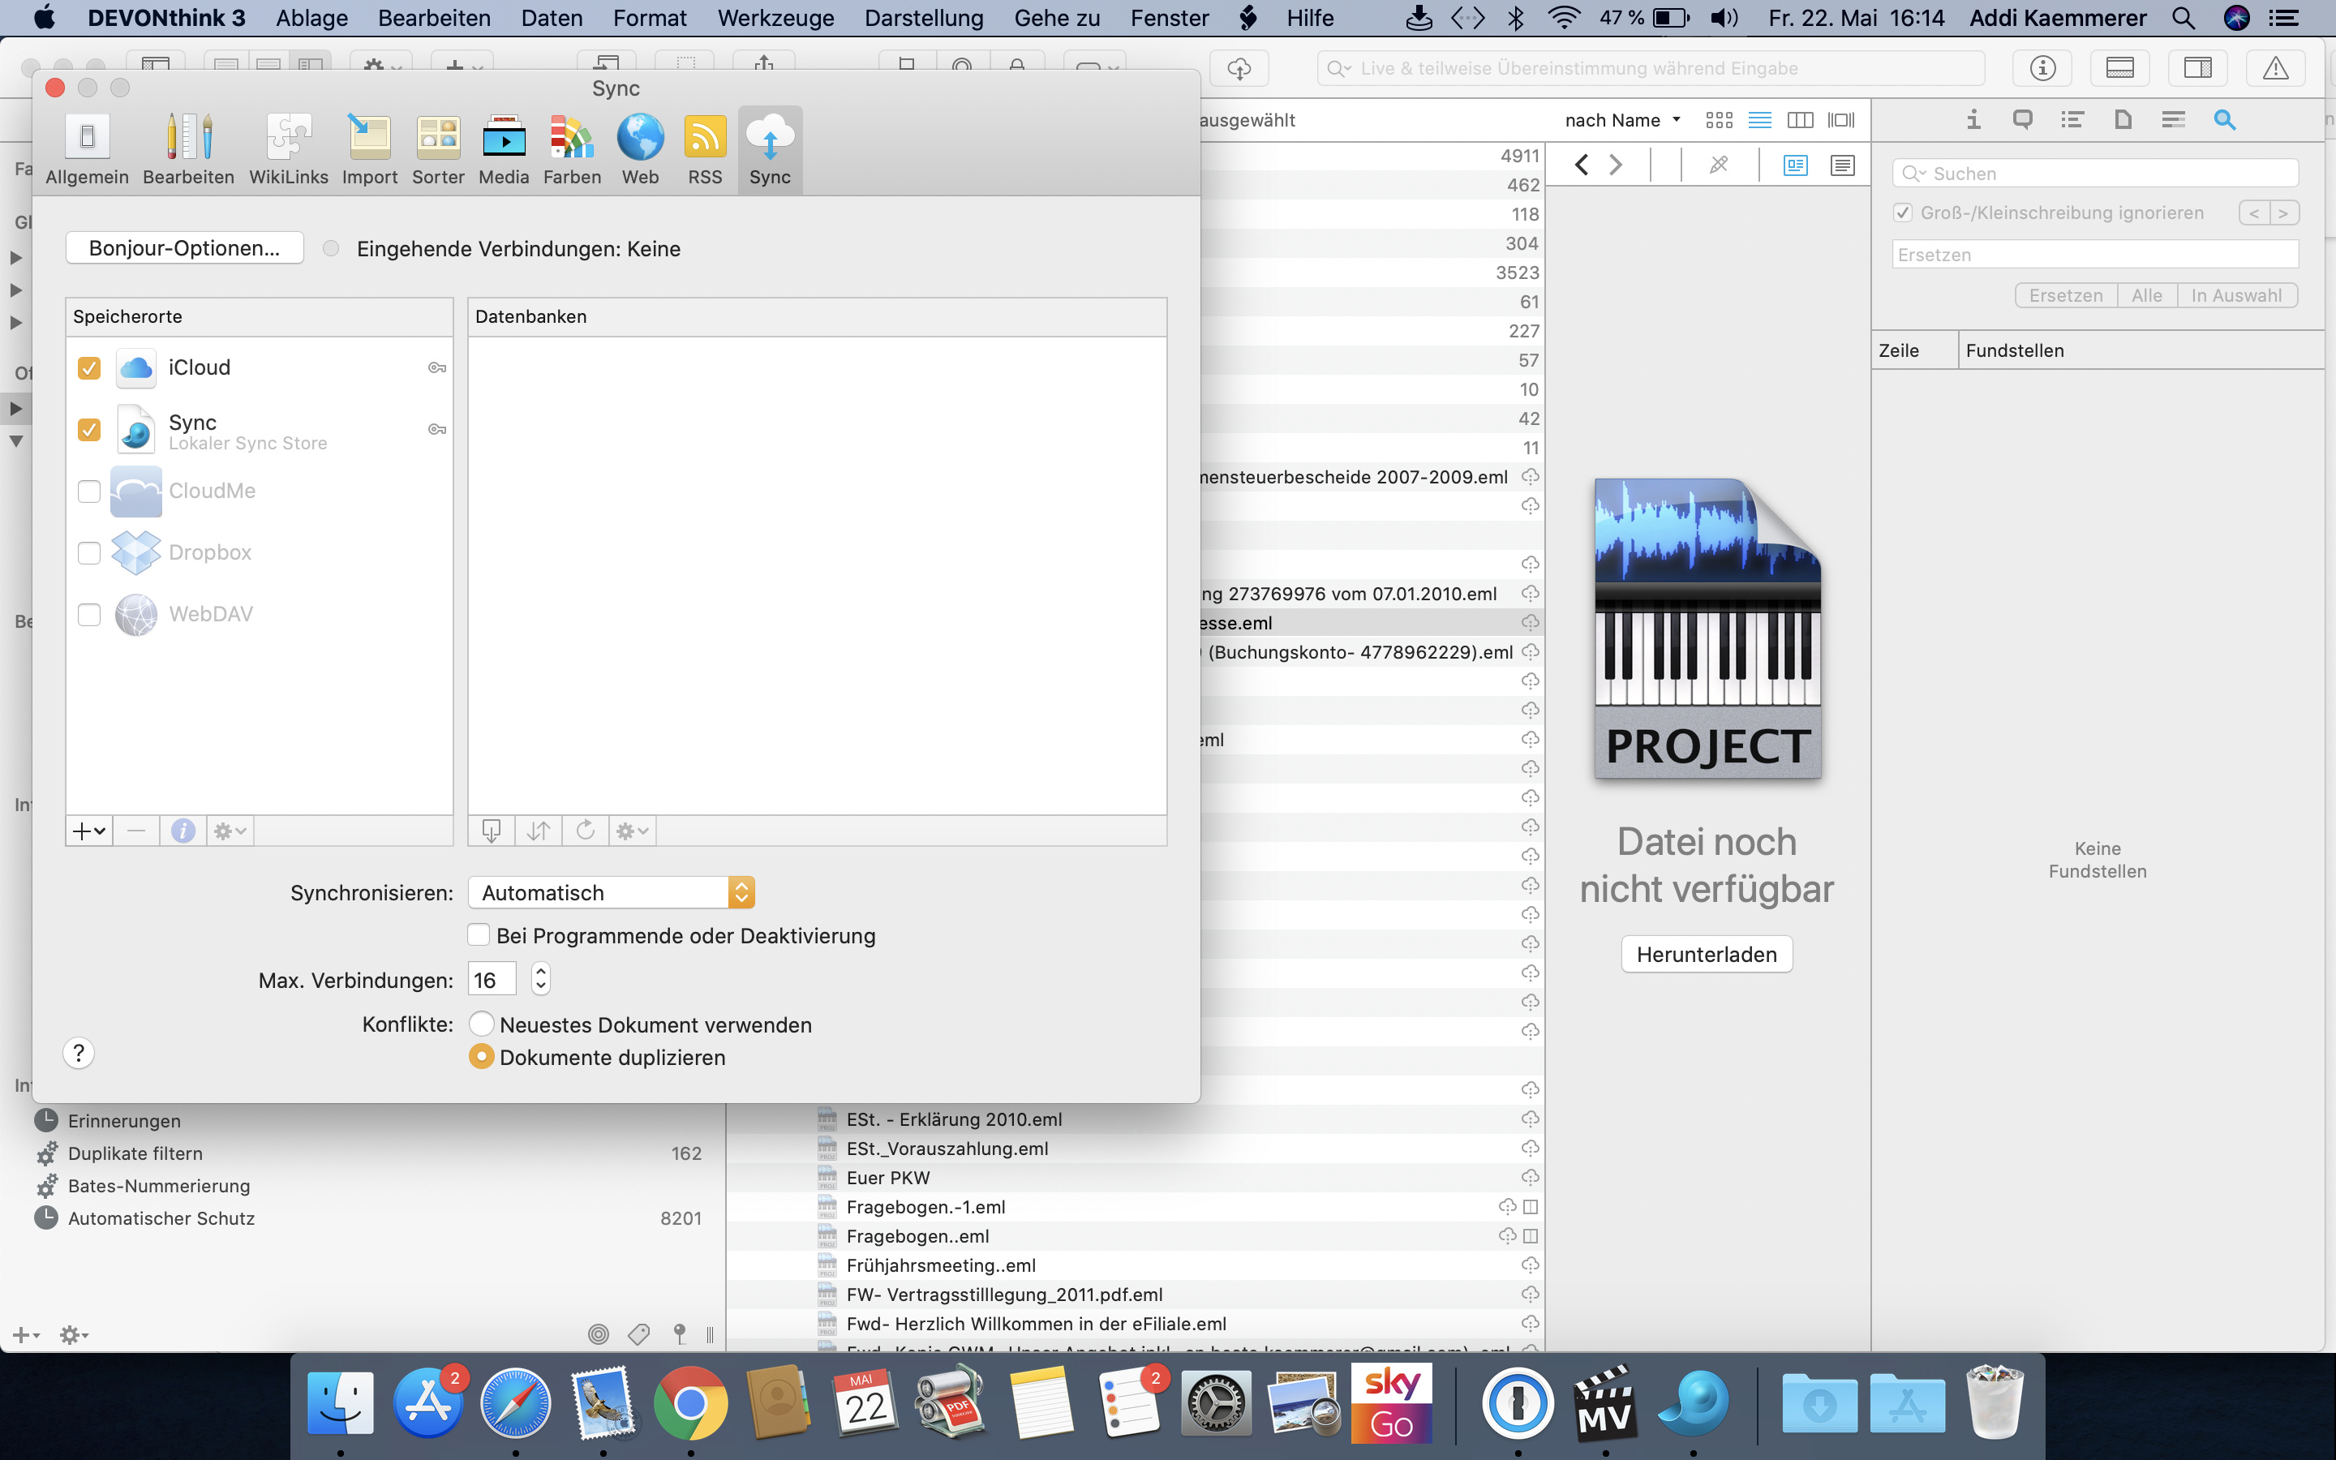Screen dimensions: 2336x1460
Task: Click the Herunterladen button
Action: pos(1707,954)
